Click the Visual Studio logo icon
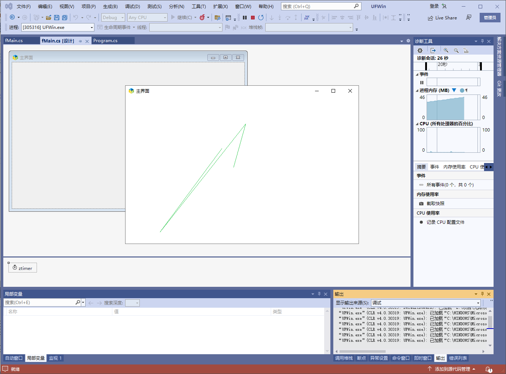 [9, 6]
